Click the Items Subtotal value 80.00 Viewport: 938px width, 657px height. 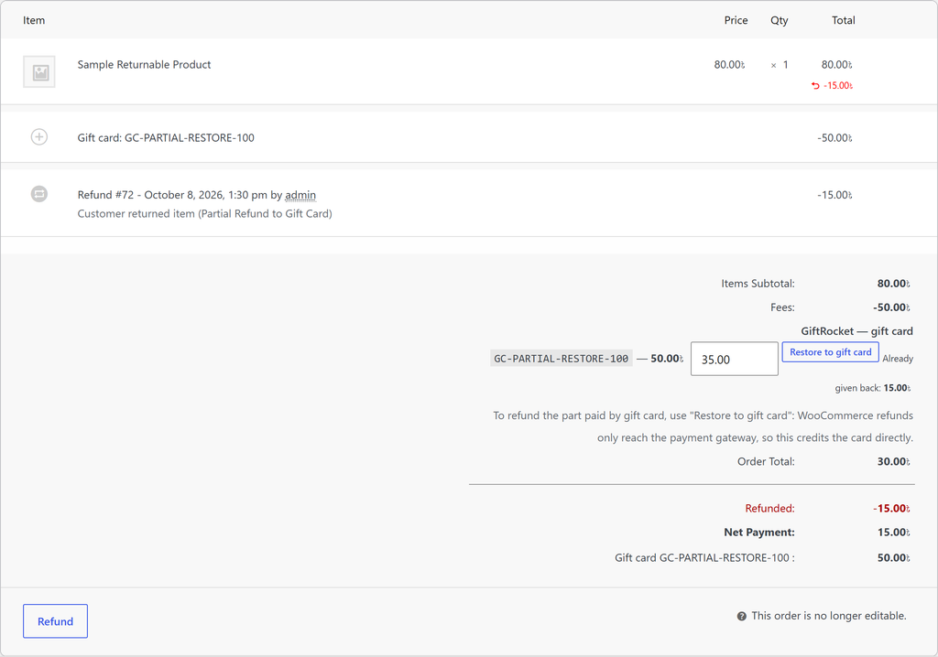[894, 284]
